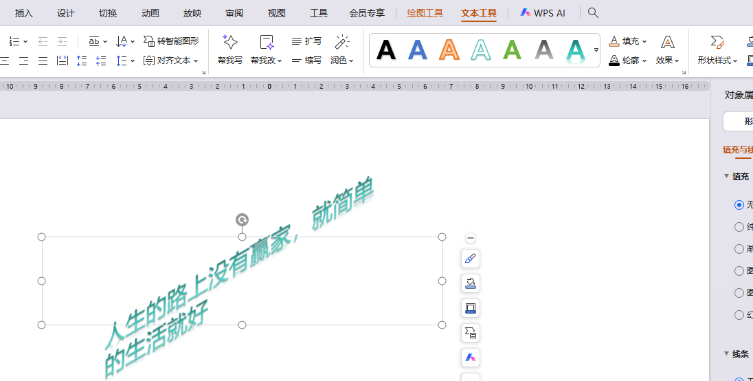Switch to the 切换 tab
753x381 pixels.
(108, 13)
